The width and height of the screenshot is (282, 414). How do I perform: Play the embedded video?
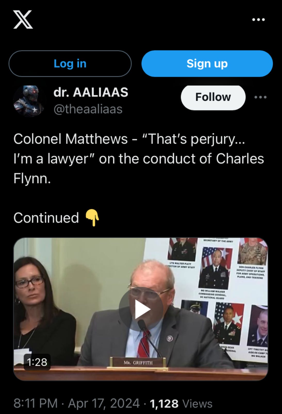(141, 309)
